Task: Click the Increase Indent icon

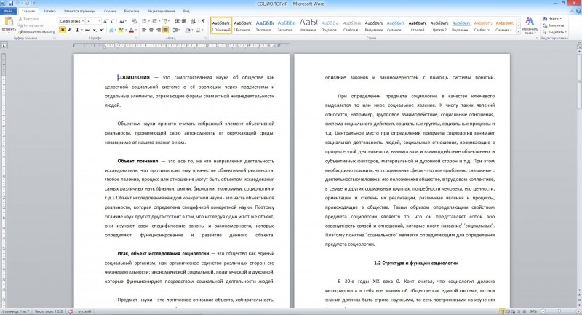Action: click(184, 21)
